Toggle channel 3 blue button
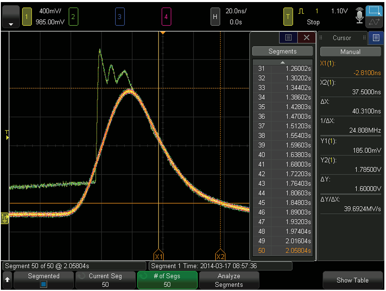 point(120,17)
